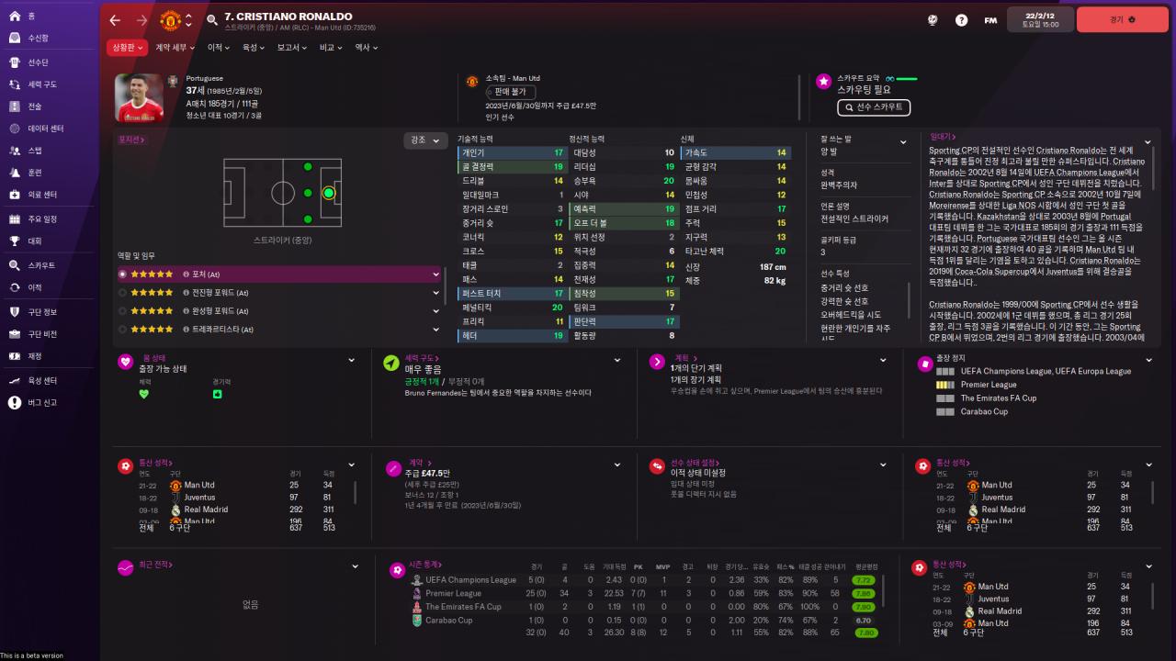The image size is (1176, 661).
Task: Select the 전진형 포워드 (At) role radio
Action: pyautogui.click(x=123, y=293)
